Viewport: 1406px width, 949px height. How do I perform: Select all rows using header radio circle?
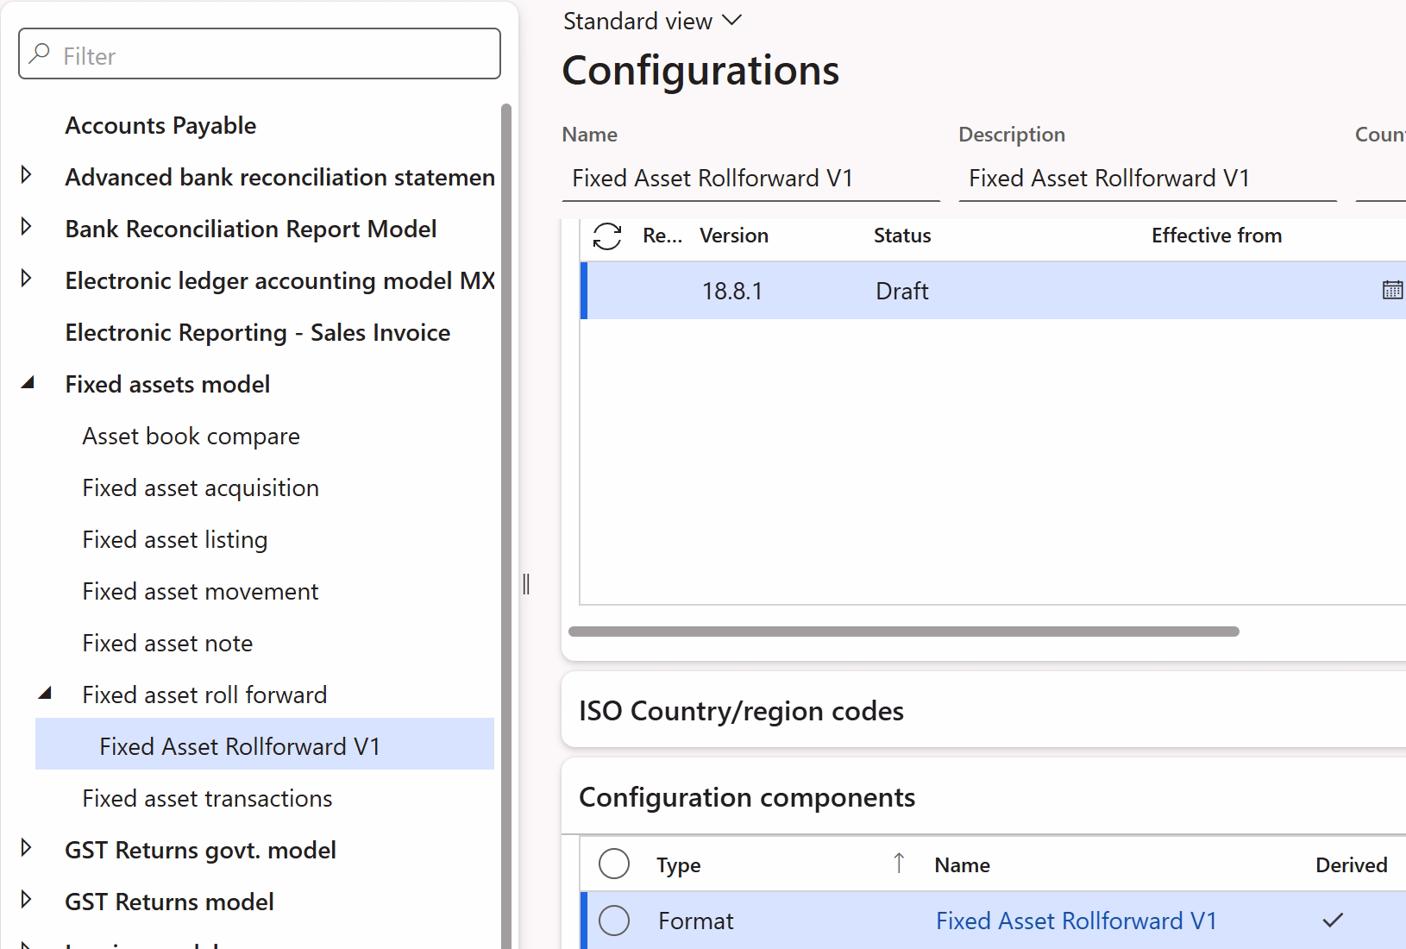[x=614, y=864]
